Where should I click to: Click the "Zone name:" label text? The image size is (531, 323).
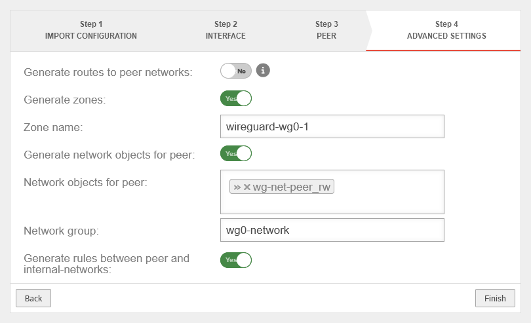click(53, 127)
